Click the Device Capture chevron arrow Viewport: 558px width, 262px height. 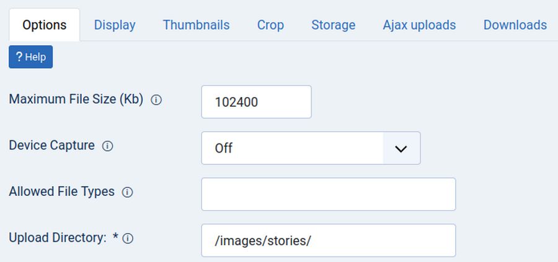pos(401,148)
